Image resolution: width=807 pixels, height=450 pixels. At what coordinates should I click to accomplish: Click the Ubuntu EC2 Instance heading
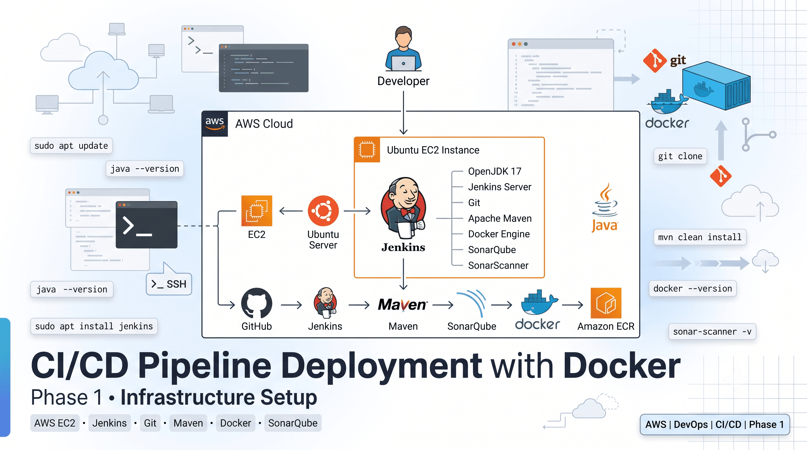pos(433,150)
